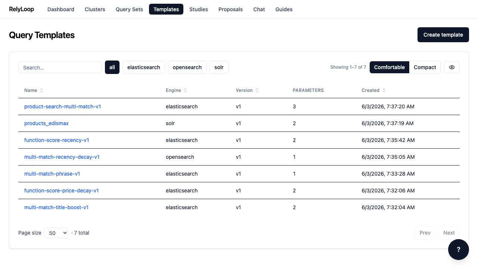Open the Query Sets tab

(x=129, y=9)
